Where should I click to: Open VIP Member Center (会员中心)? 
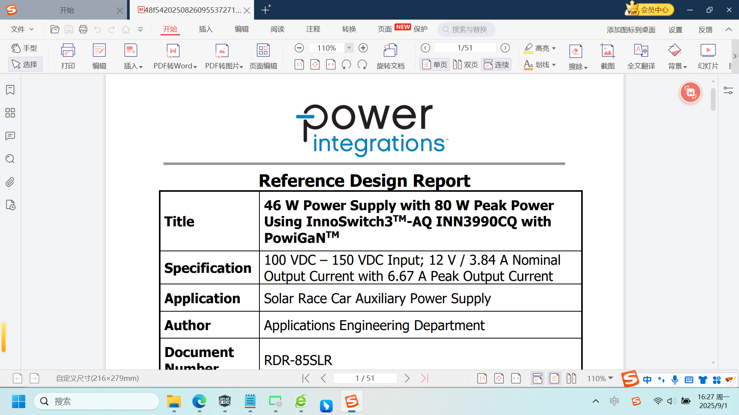click(x=649, y=9)
